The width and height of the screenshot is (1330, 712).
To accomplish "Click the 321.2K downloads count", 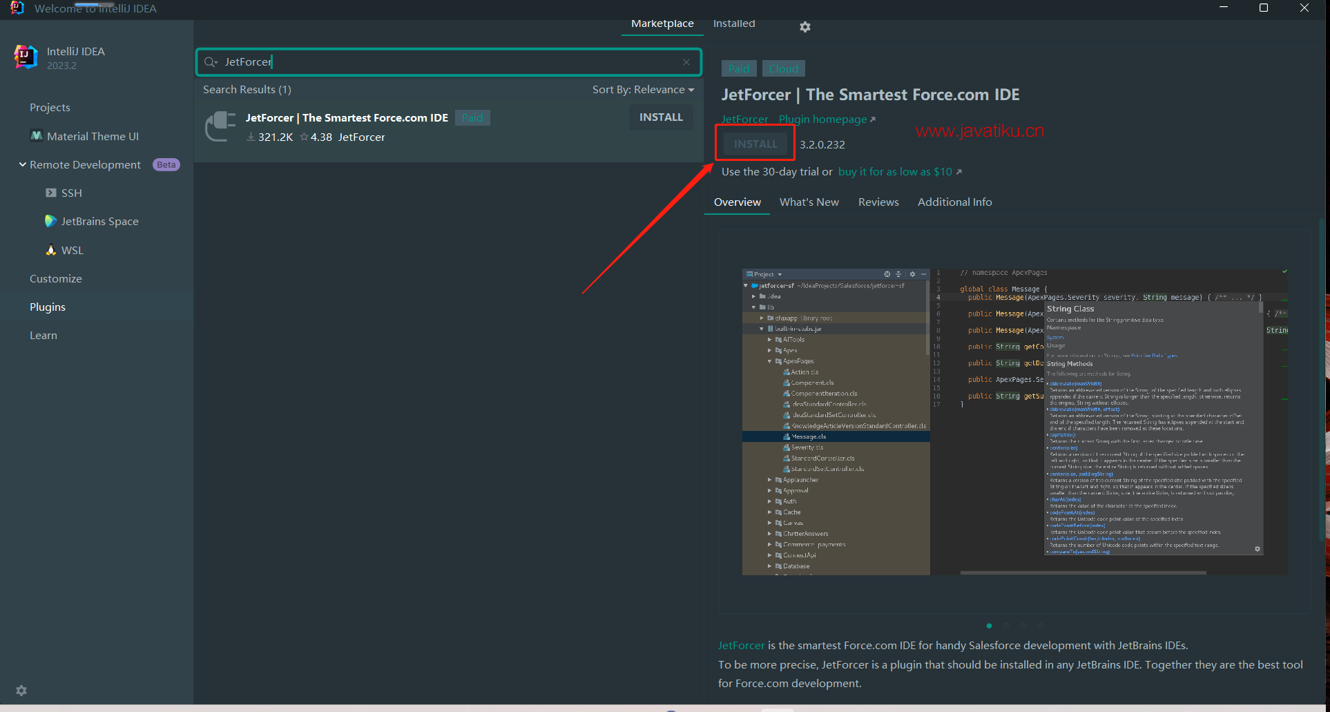I will (x=270, y=137).
